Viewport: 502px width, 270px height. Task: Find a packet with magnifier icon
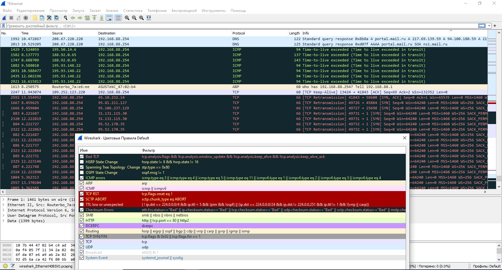point(66,18)
